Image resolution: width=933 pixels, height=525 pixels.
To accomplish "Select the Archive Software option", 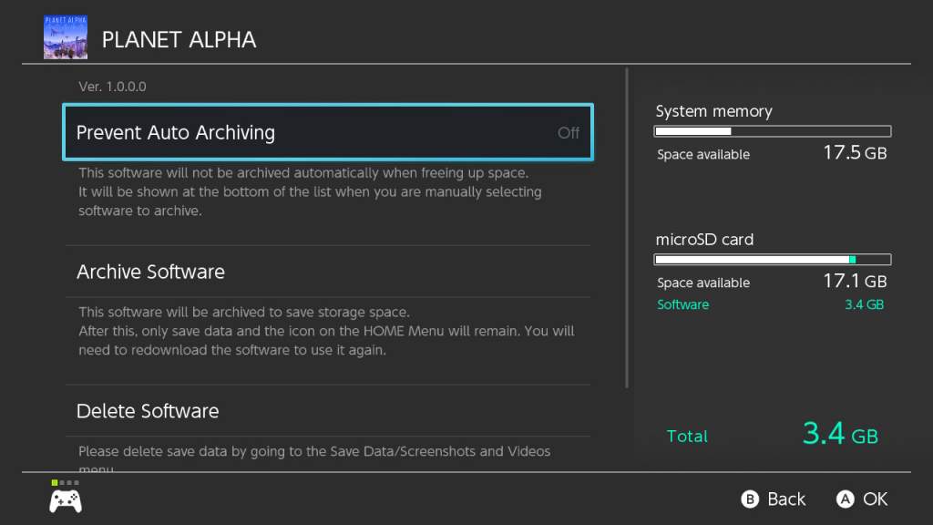I will pyautogui.click(x=328, y=272).
